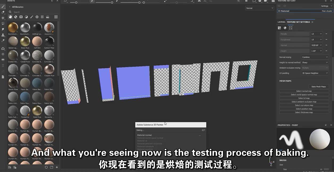Select the Material picker eyedropper
Image resolution: width=334 pixels, height=172 pixels.
coord(3,41)
